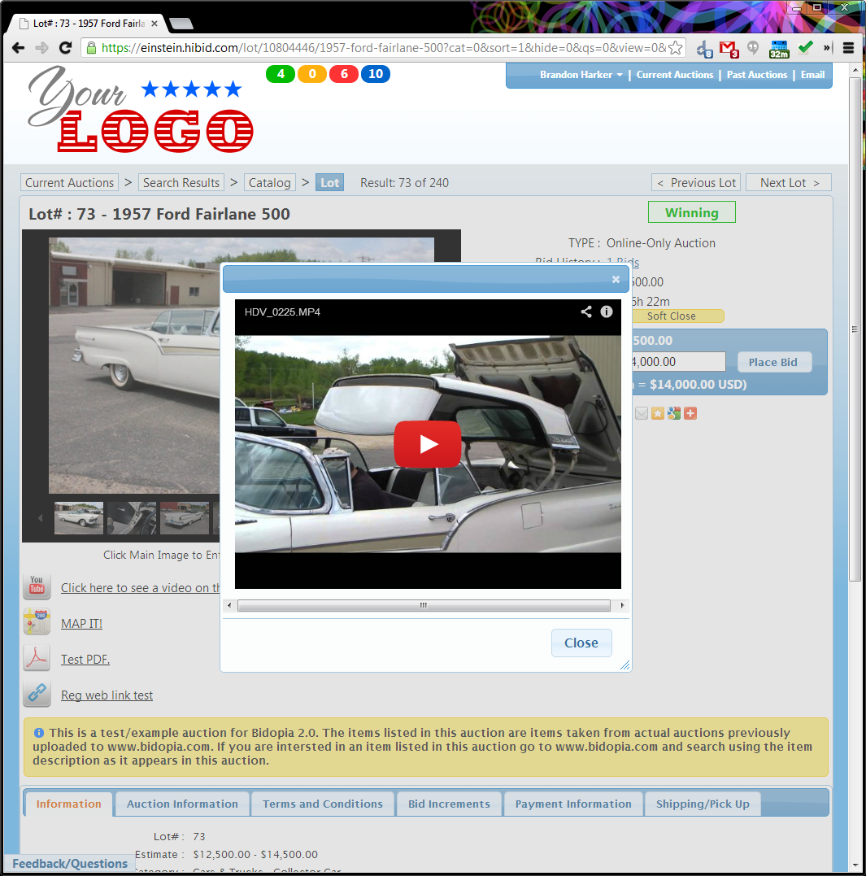Click the red plus share icon

pos(690,413)
